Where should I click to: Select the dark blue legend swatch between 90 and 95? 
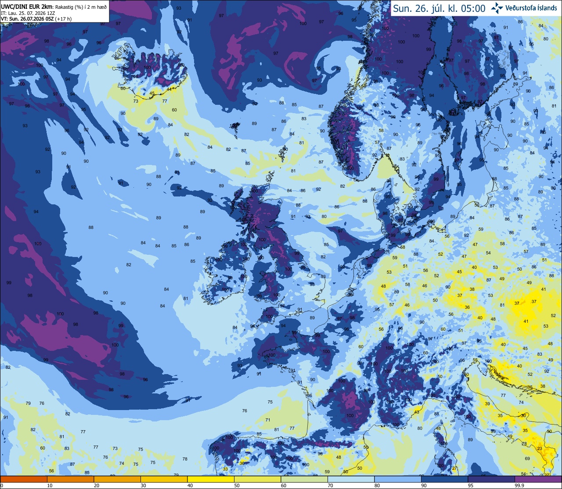tap(445, 479)
